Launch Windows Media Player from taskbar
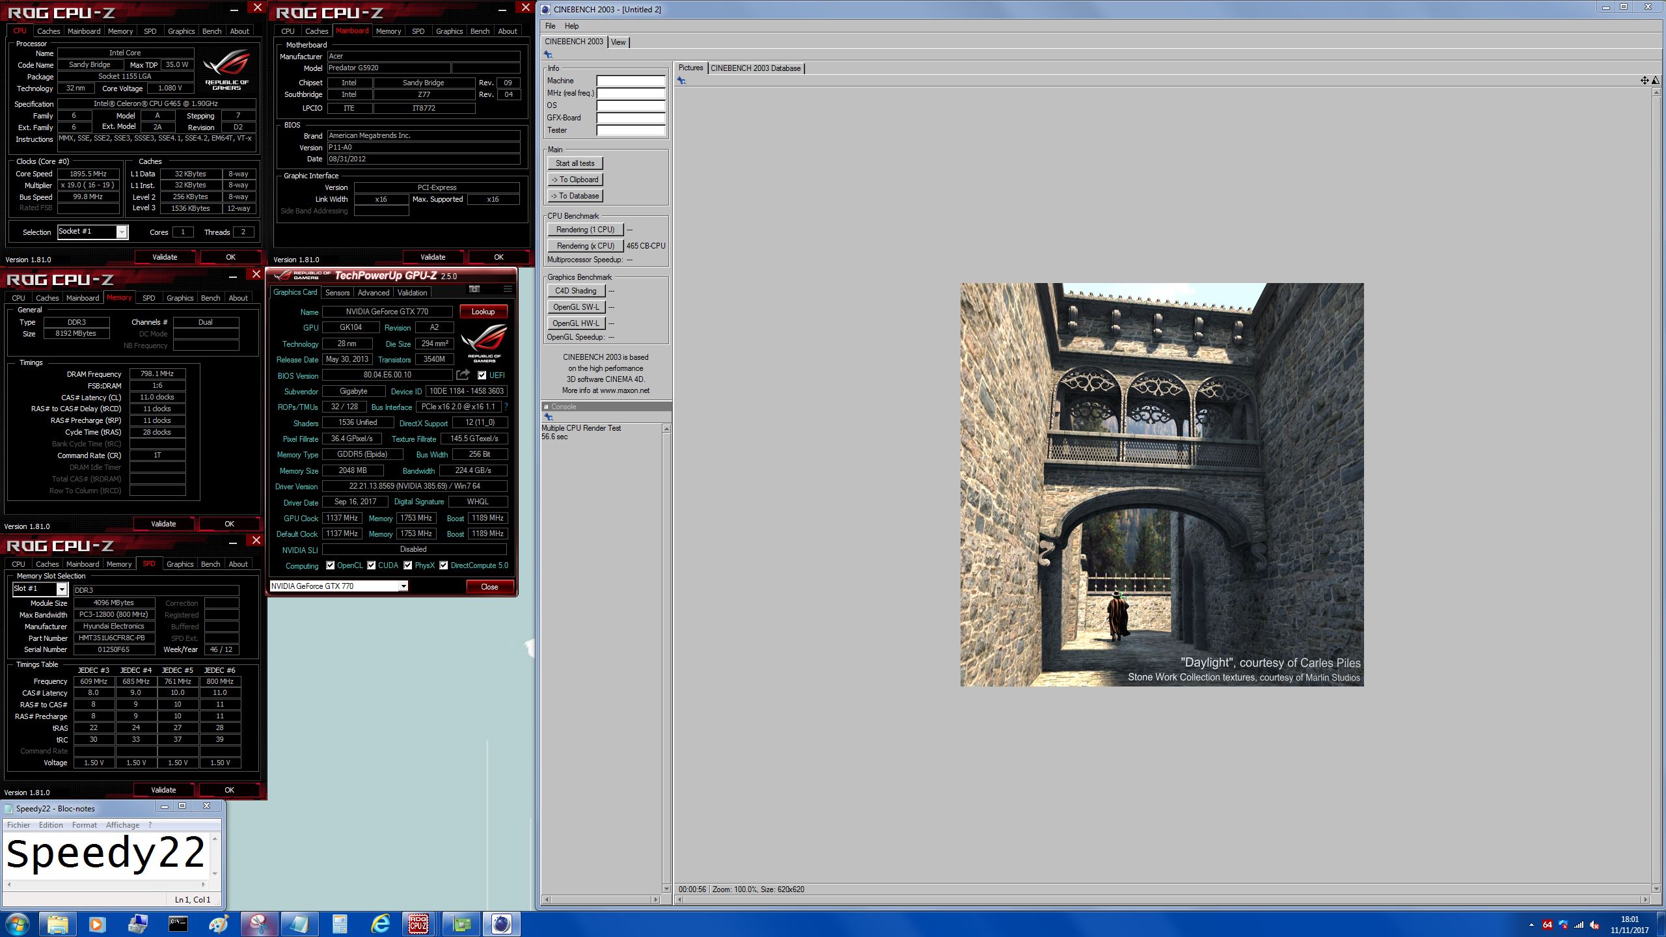The height and width of the screenshot is (937, 1666). 97,924
